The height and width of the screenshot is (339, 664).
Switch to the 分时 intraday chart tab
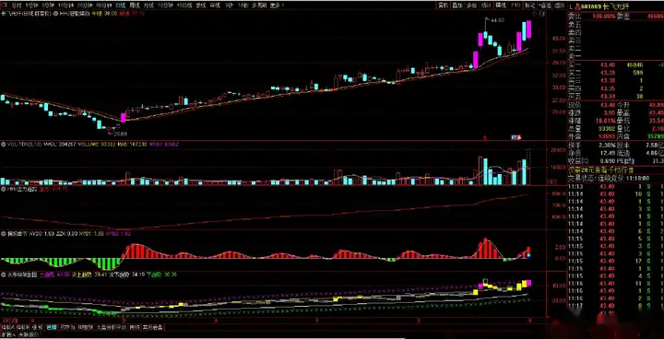(17, 6)
